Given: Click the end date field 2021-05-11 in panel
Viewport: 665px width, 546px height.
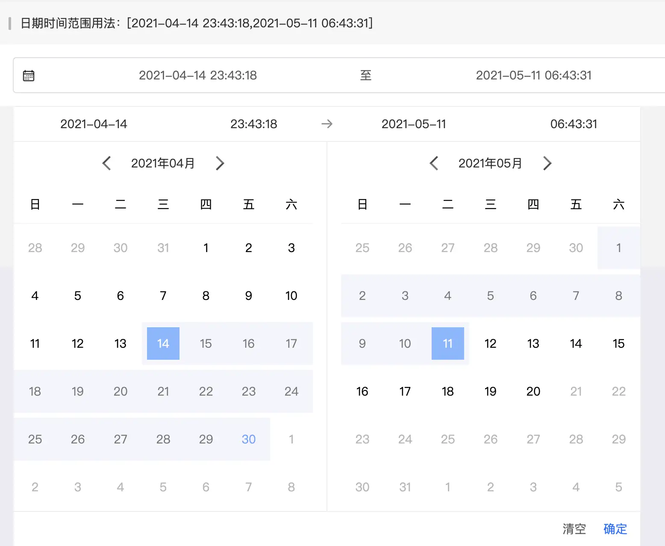Looking at the screenshot, I should pyautogui.click(x=414, y=124).
